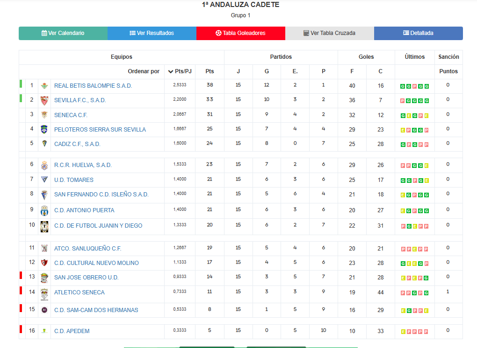Open ATLETICO SENECA team link
477x348 pixels.
click(x=79, y=292)
